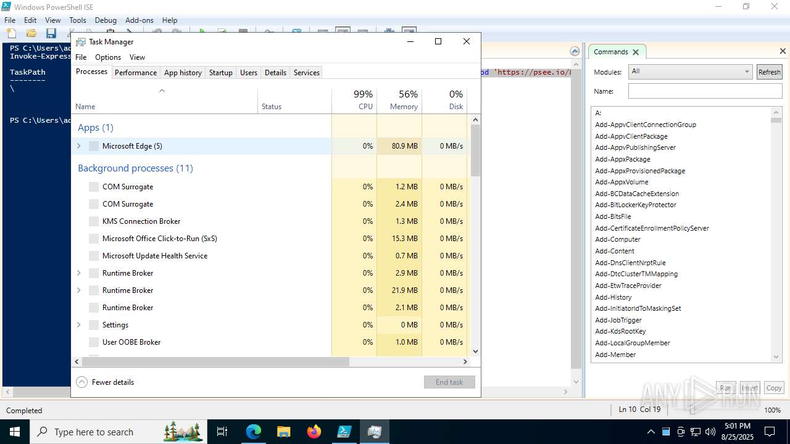This screenshot has width=790, height=444.
Task: Sort processes by Disk column
Action: (x=444, y=101)
